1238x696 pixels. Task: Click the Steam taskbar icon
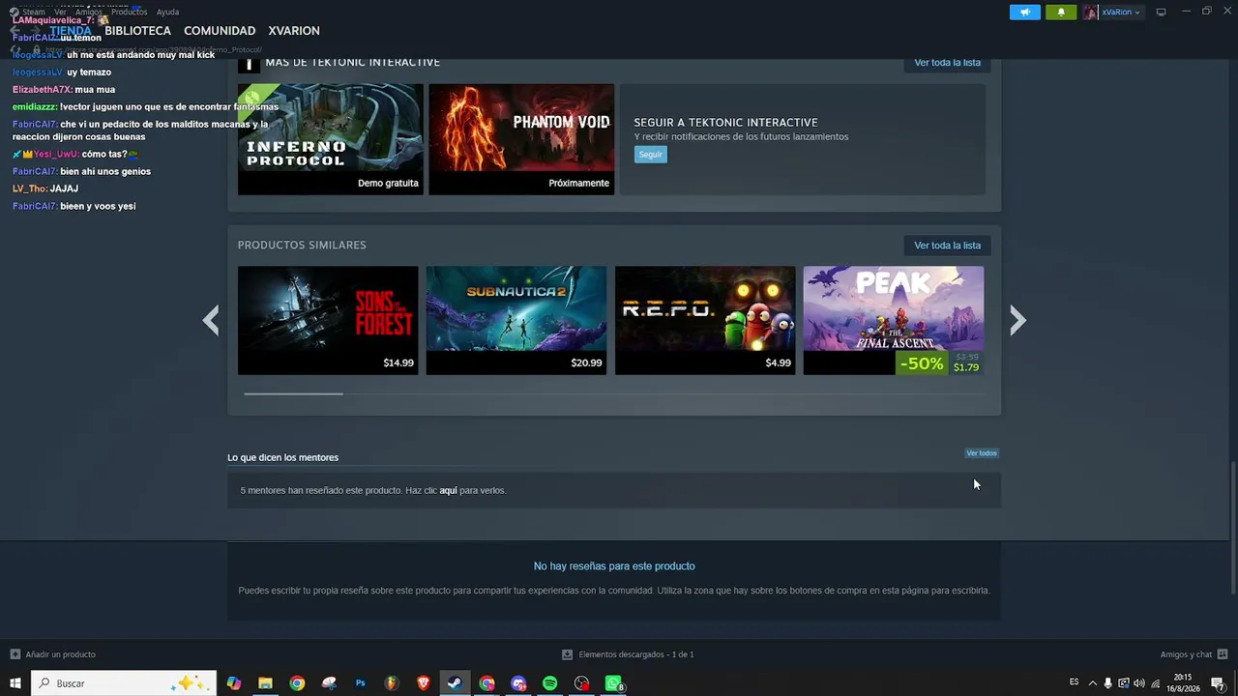coord(455,683)
